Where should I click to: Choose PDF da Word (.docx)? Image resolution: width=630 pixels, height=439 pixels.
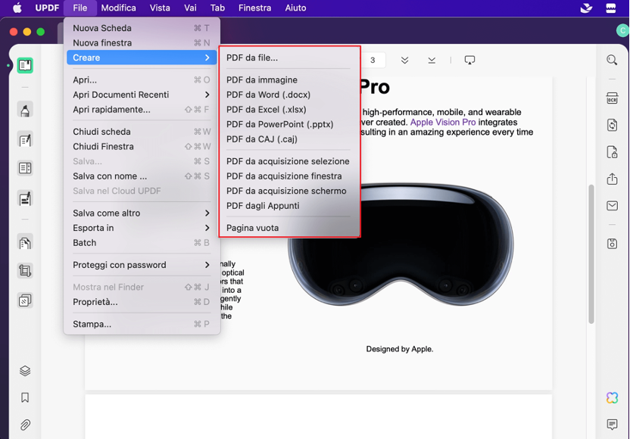(x=268, y=95)
